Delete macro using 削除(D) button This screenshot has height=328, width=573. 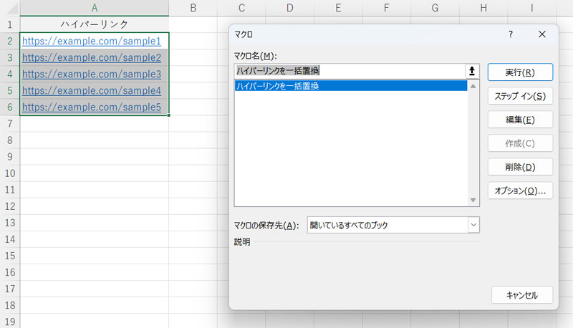(x=519, y=167)
